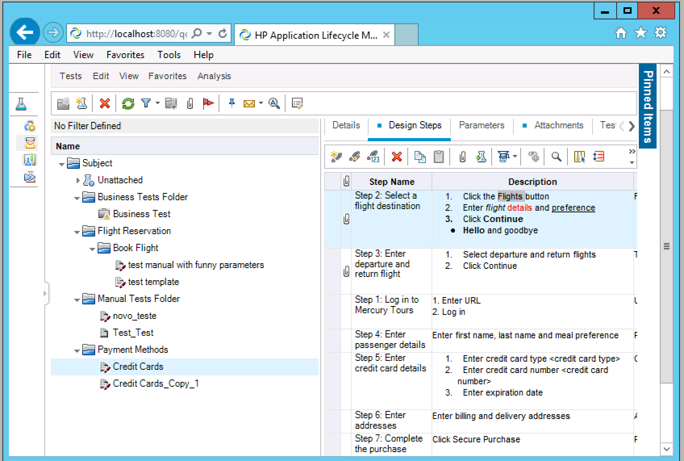The image size is (684, 461).
Task: Collapse the Manual Tests Folder
Action: tap(77, 300)
